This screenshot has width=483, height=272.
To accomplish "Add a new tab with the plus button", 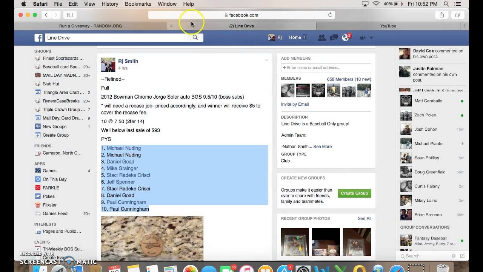I will coord(465,26).
